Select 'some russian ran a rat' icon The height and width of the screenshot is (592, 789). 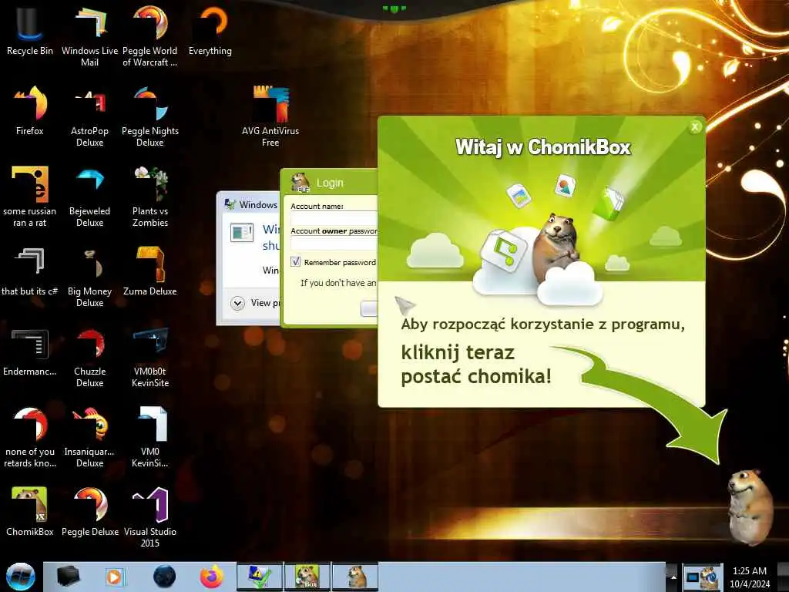coord(30,195)
